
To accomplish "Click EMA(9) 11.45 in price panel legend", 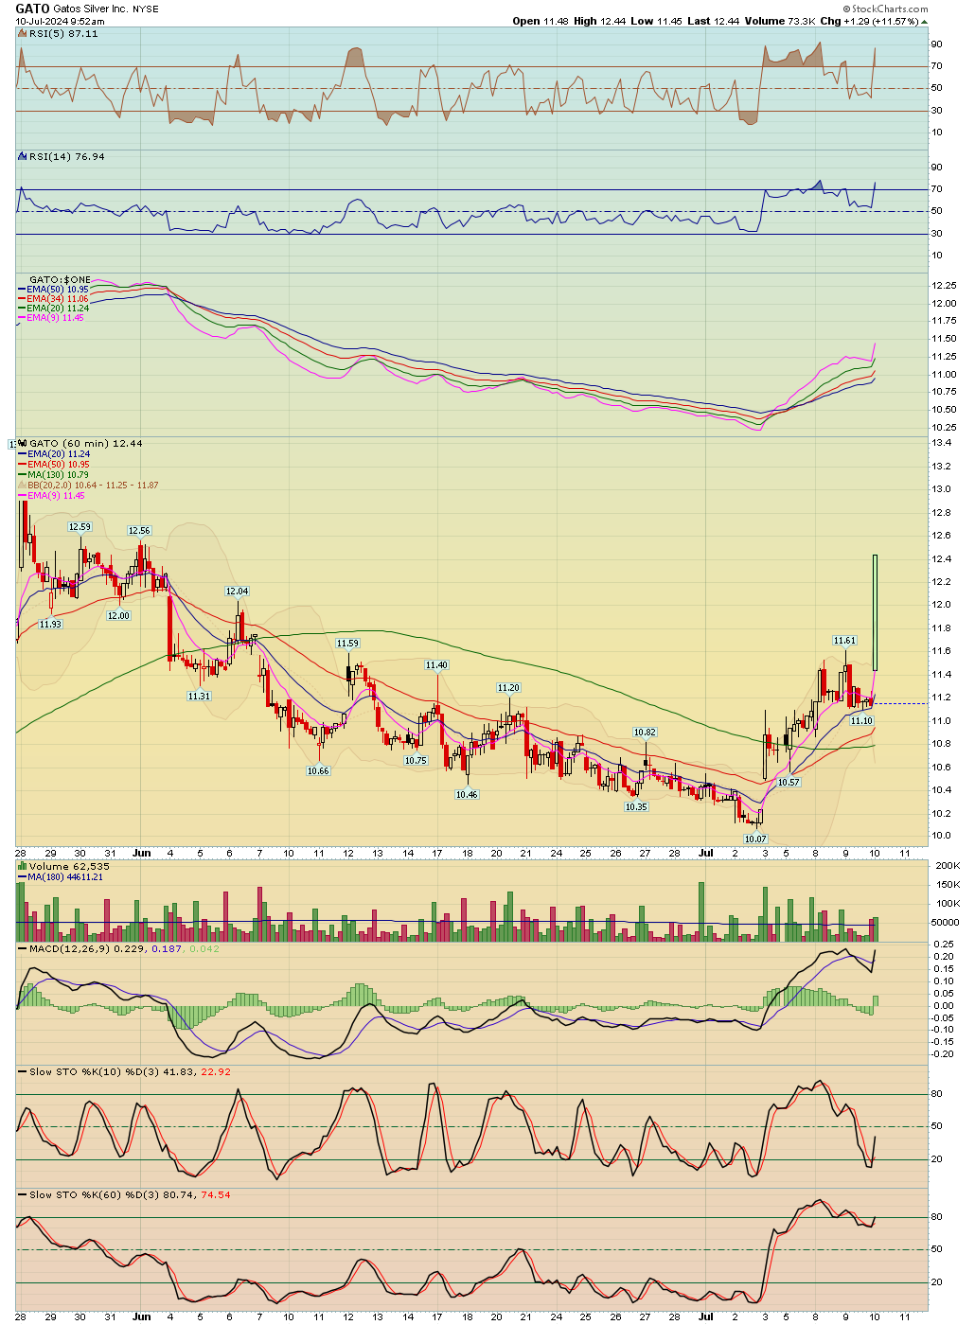I will (x=55, y=495).
